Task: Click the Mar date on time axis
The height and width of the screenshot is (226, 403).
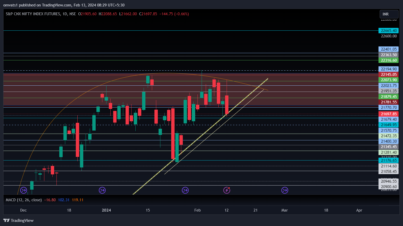Action: 285,210
